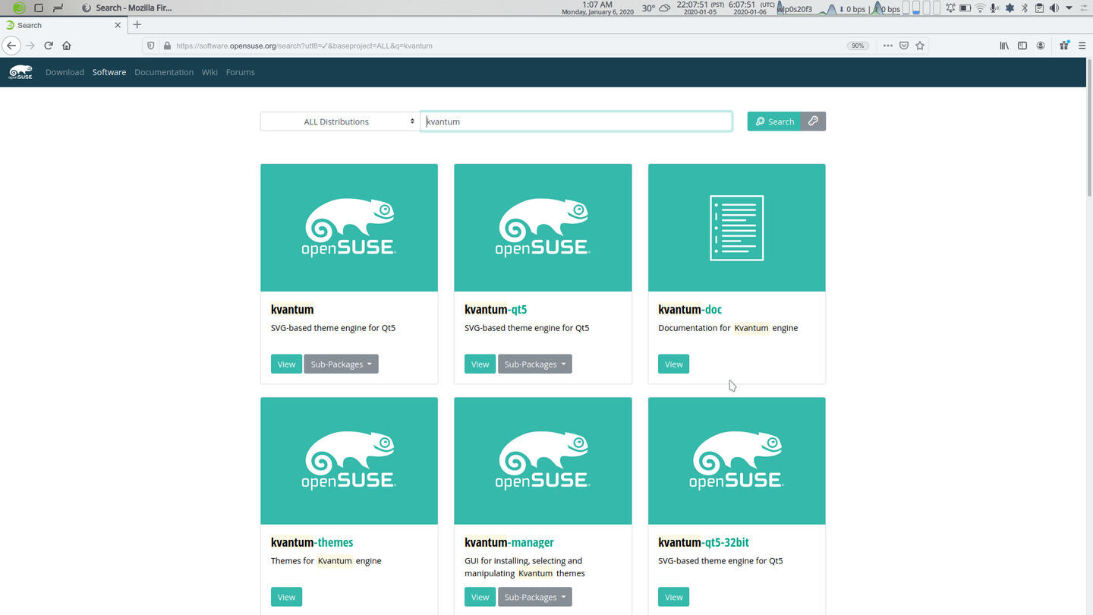Go to the browser home page
The width and height of the screenshot is (1093, 615).
click(x=67, y=46)
